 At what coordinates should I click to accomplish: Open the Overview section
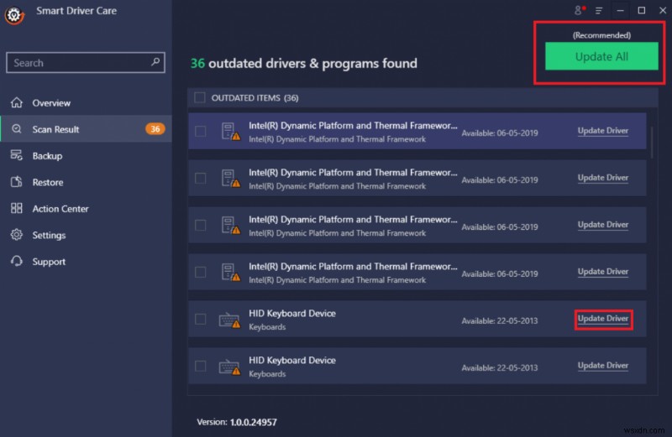coord(86,102)
